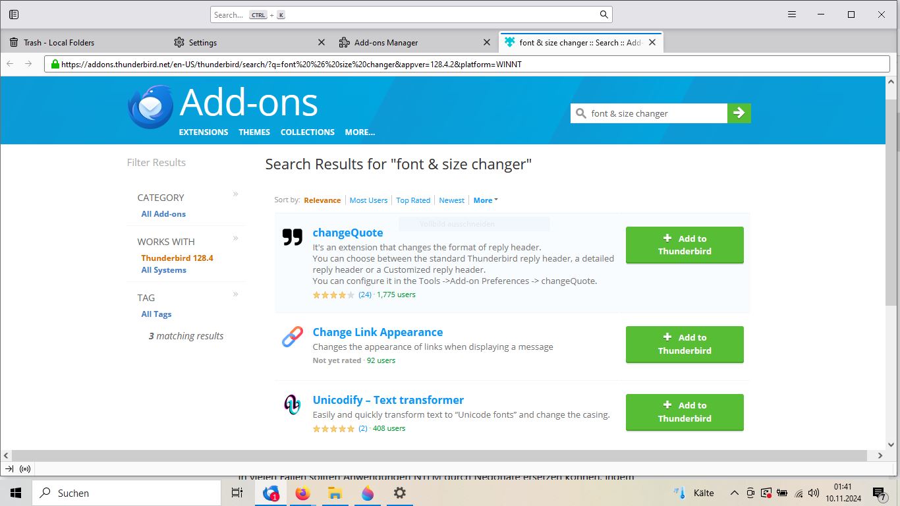Select the Thunderbird 128.4 filter
Image resolution: width=900 pixels, height=506 pixels.
tap(177, 258)
